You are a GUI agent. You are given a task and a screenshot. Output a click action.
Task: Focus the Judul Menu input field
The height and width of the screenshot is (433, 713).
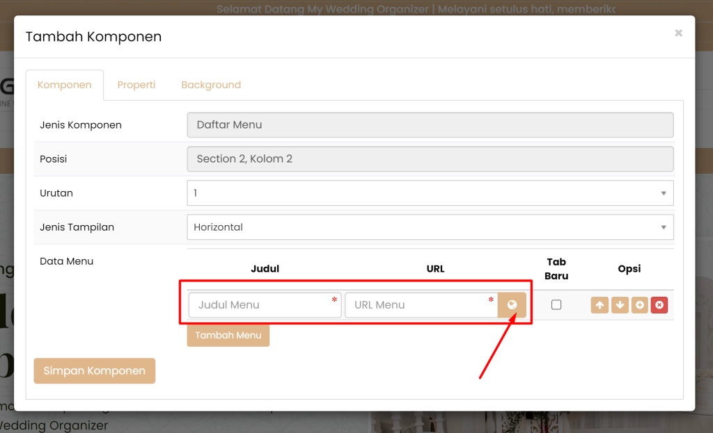pos(265,305)
